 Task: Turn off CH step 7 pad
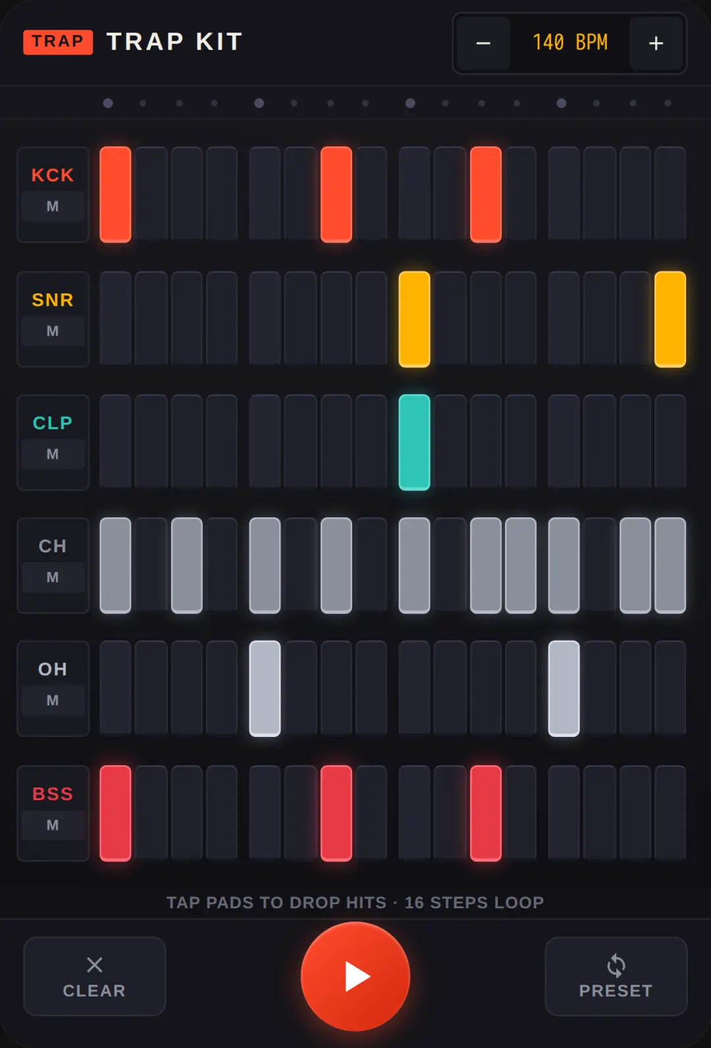click(336, 566)
